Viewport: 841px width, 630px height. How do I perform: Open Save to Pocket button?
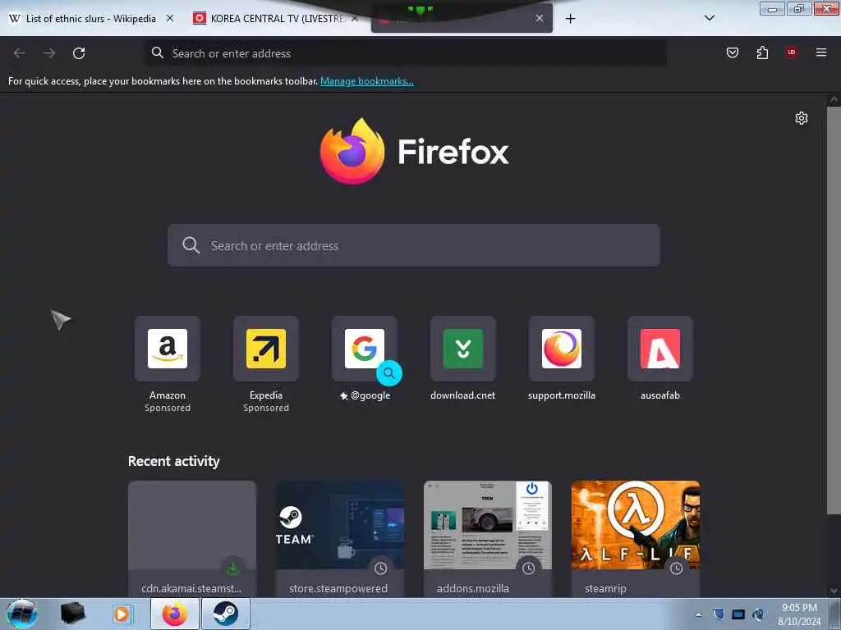point(732,52)
